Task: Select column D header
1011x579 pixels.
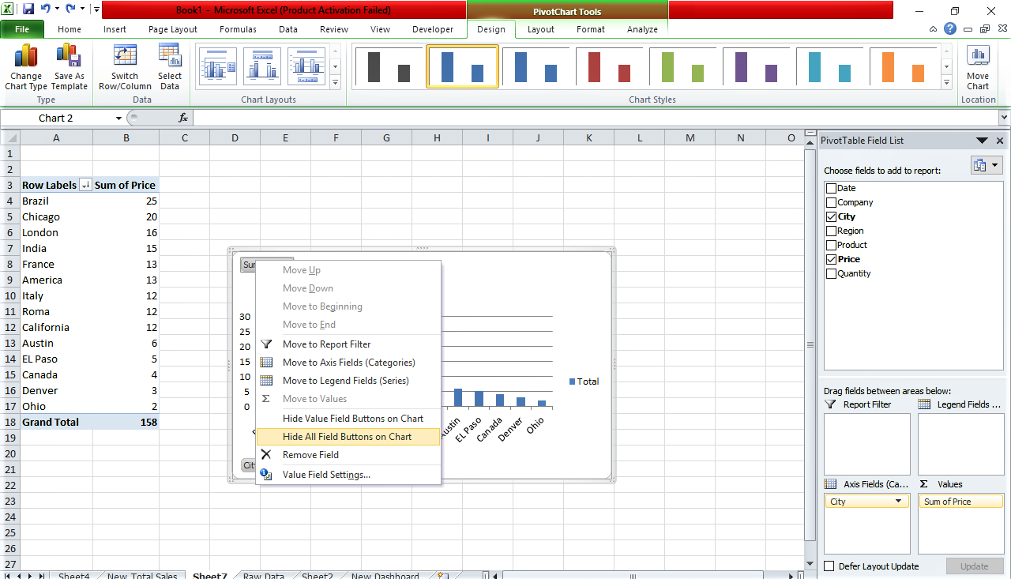Action: 235,138
